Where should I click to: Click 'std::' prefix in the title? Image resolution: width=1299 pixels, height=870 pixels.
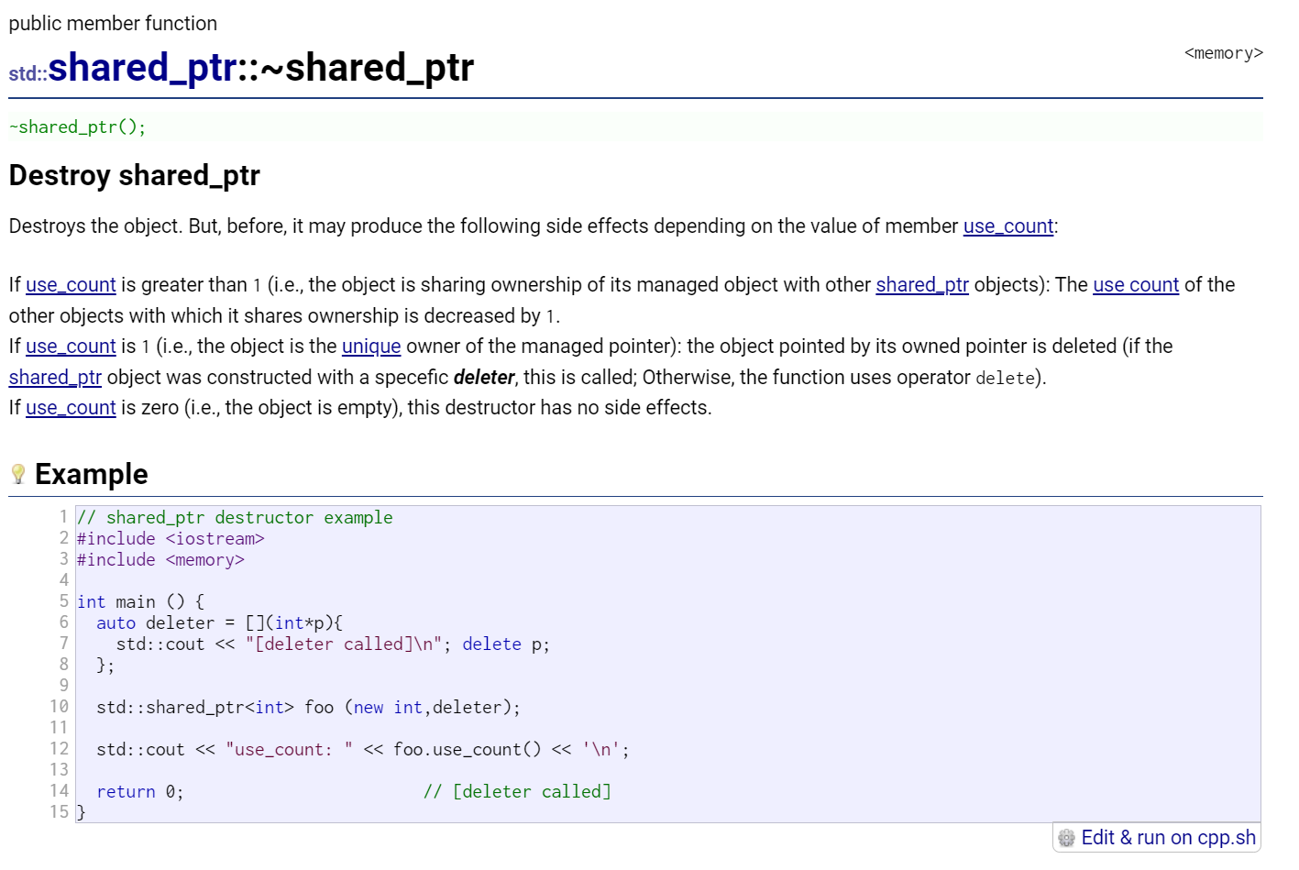(x=28, y=74)
